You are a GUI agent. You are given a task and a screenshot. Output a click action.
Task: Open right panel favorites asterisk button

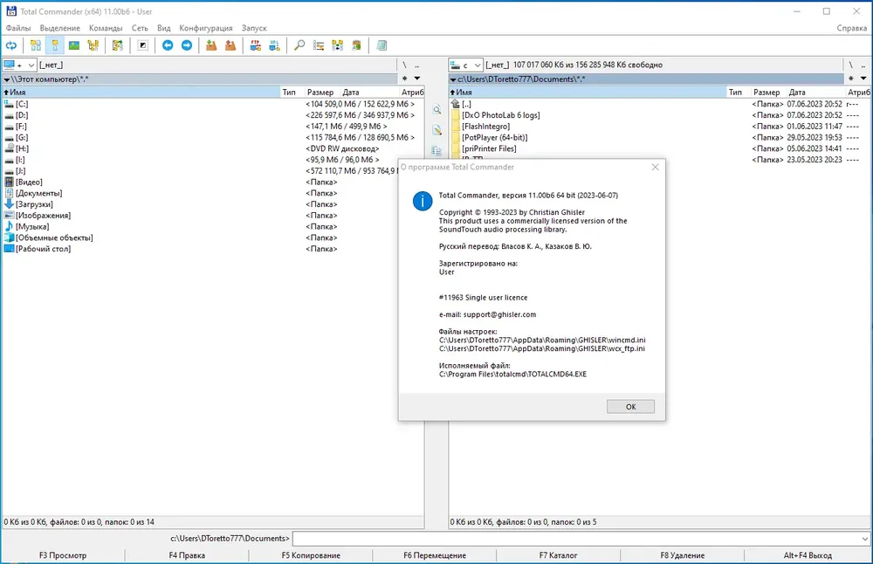tap(850, 79)
